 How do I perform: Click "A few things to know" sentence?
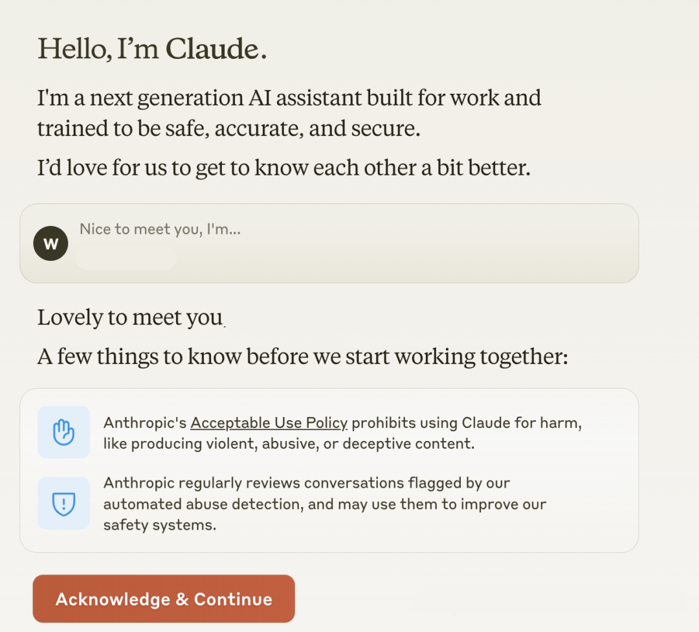(x=302, y=357)
